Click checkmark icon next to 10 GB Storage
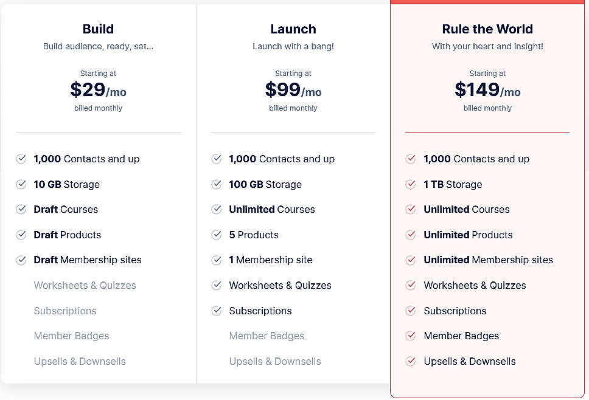589x400 pixels. (x=21, y=184)
